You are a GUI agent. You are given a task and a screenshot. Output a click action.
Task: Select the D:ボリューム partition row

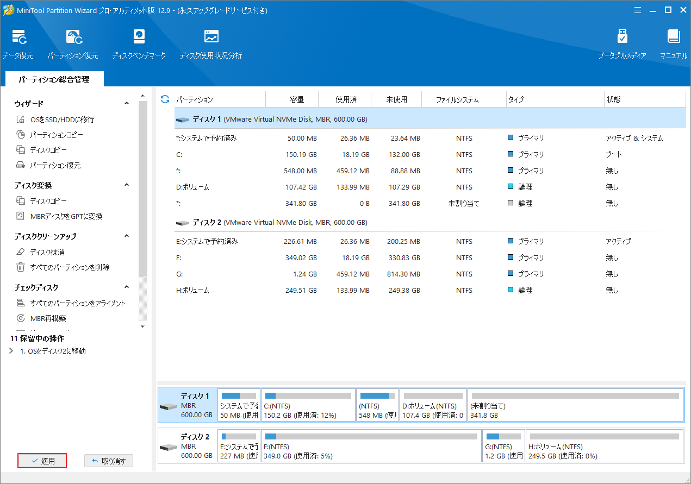click(x=430, y=187)
